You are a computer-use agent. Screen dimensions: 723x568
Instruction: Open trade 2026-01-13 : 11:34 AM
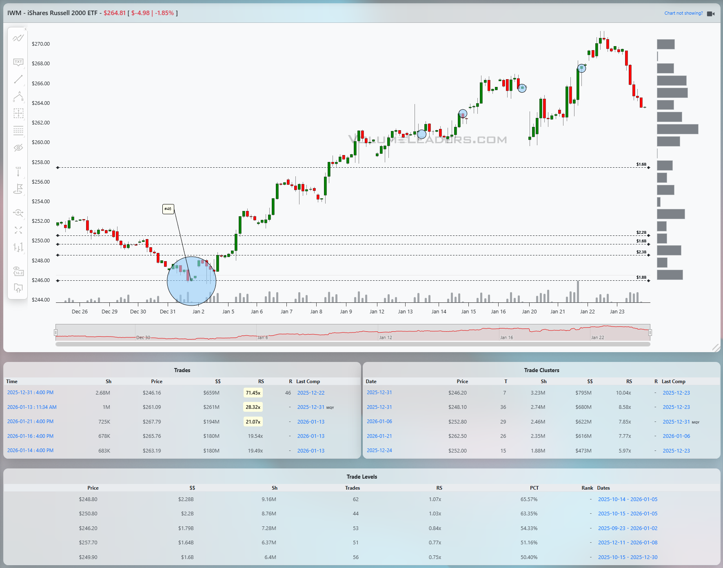(x=32, y=407)
